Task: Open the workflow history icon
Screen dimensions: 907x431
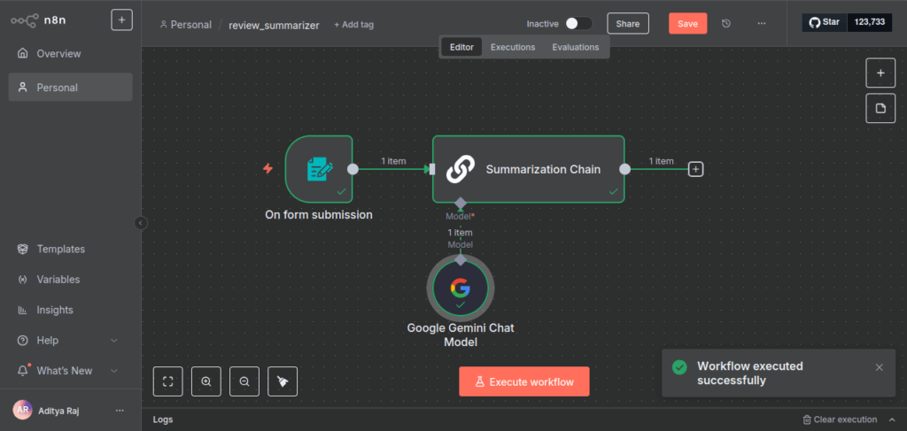Action: [726, 24]
